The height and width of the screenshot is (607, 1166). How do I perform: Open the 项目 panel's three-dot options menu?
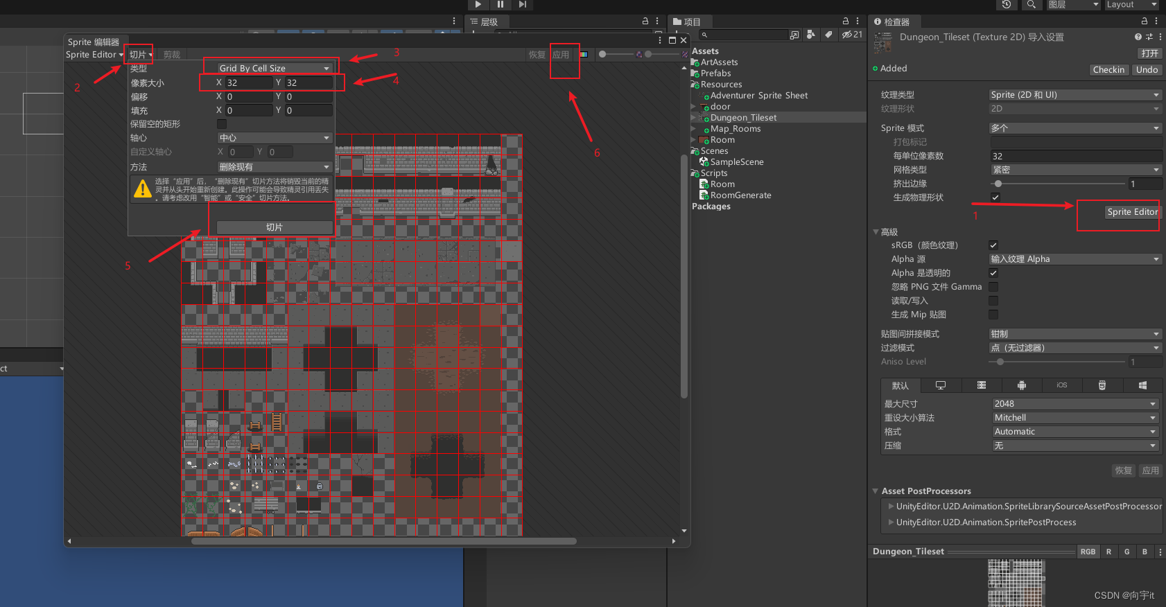pos(858,21)
